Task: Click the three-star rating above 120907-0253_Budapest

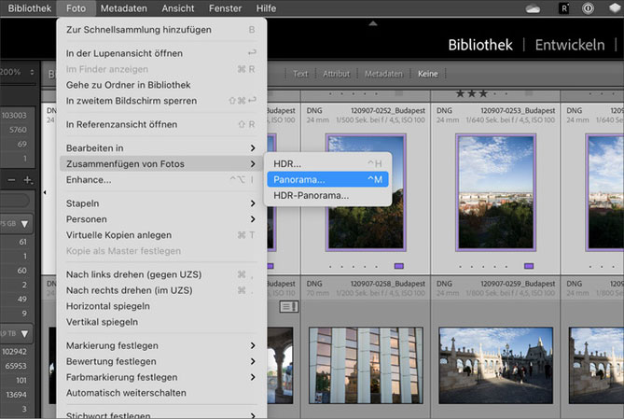Action: point(472,94)
